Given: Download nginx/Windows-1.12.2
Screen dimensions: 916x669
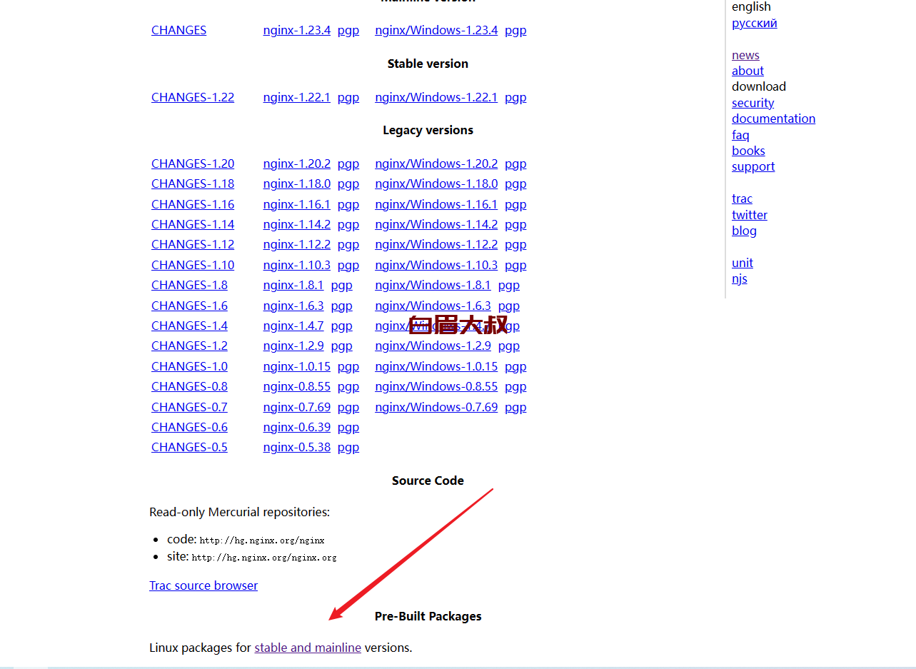Looking at the screenshot, I should [x=436, y=244].
